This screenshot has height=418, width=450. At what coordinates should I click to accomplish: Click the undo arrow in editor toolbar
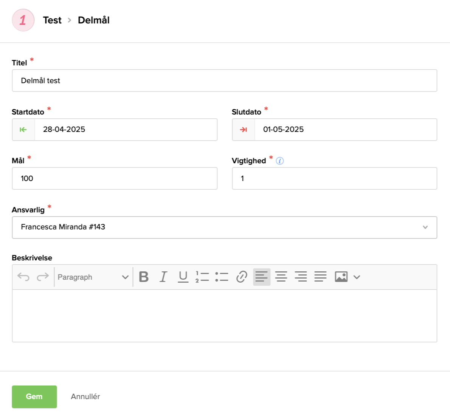tap(23, 277)
